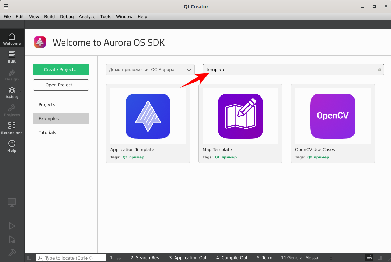Open the File menu
391x262 pixels.
pyautogui.click(x=7, y=17)
